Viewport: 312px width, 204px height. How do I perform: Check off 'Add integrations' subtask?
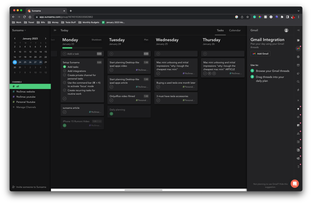(65, 71)
